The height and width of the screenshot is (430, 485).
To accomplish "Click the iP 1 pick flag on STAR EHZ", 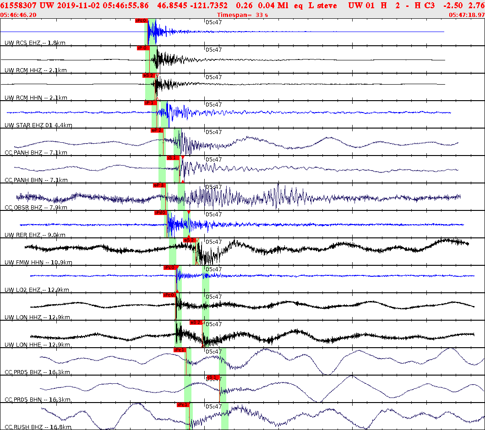I will pos(150,103).
